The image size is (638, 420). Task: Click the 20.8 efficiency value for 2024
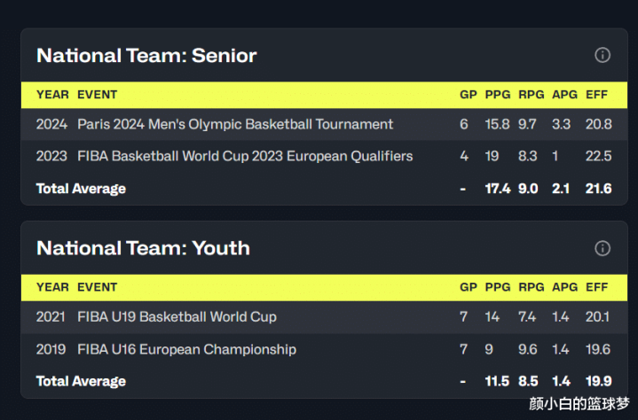click(599, 124)
